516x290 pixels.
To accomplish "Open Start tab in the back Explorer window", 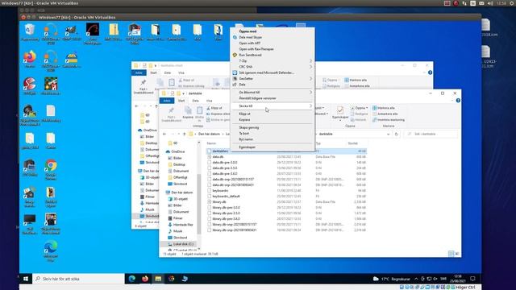I will point(153,72).
